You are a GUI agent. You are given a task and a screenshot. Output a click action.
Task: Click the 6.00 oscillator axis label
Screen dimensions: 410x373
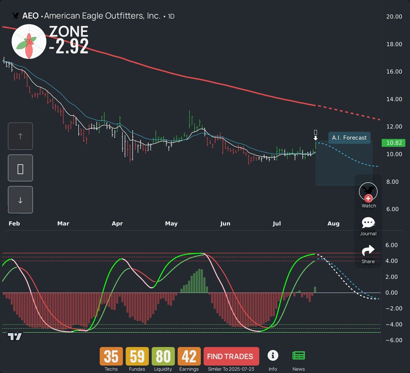(391, 245)
